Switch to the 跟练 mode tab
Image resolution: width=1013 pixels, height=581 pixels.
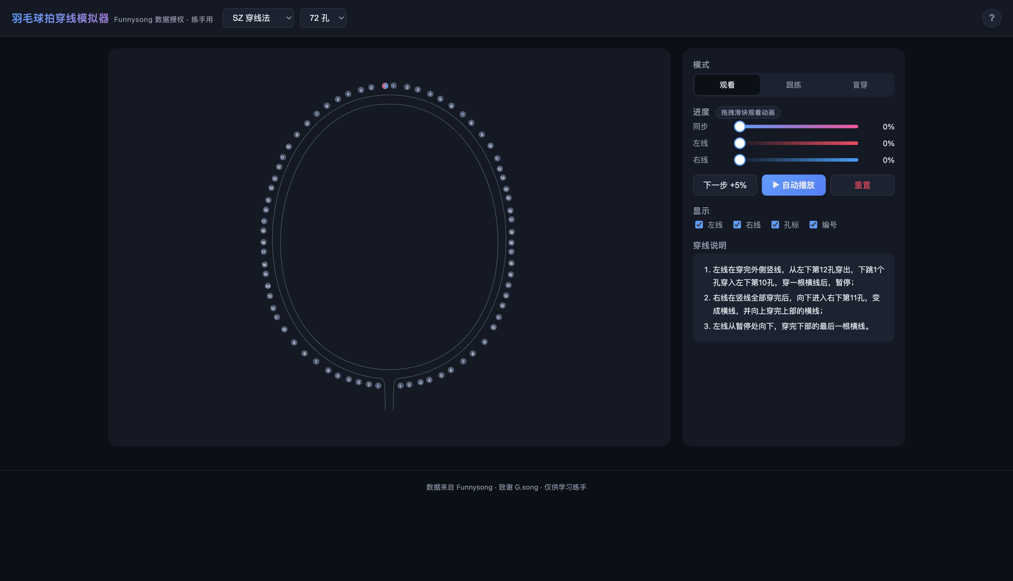click(793, 85)
